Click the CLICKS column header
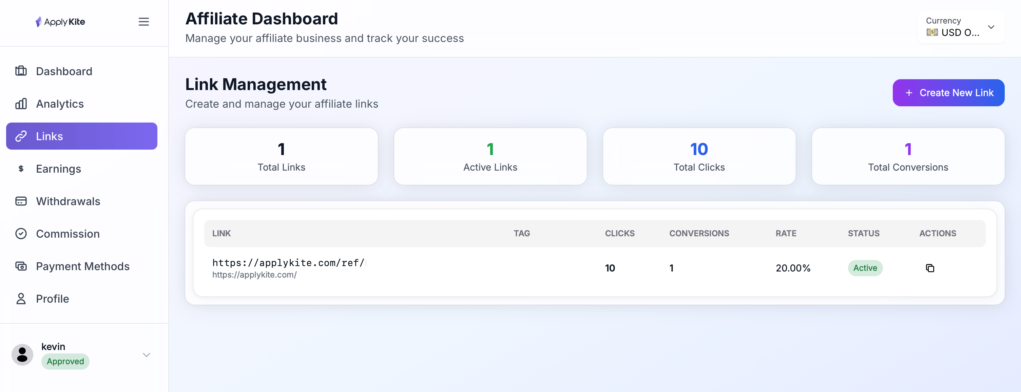The image size is (1021, 392). click(x=619, y=233)
